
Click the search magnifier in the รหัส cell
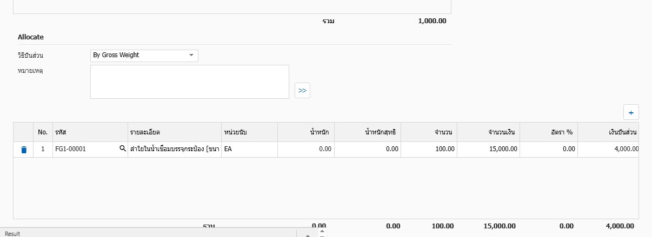pyautogui.click(x=122, y=149)
